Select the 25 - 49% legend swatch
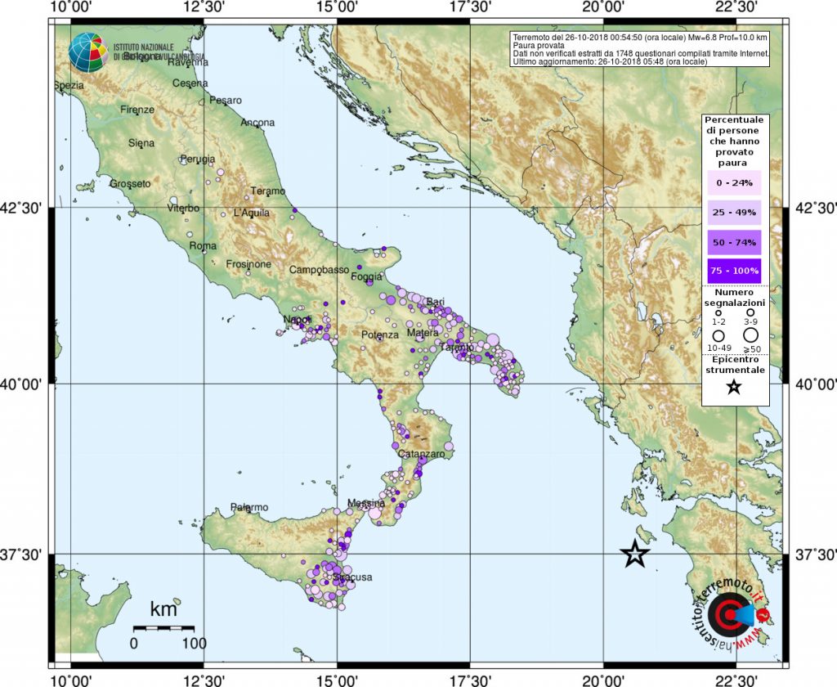837x687 pixels. tap(733, 214)
